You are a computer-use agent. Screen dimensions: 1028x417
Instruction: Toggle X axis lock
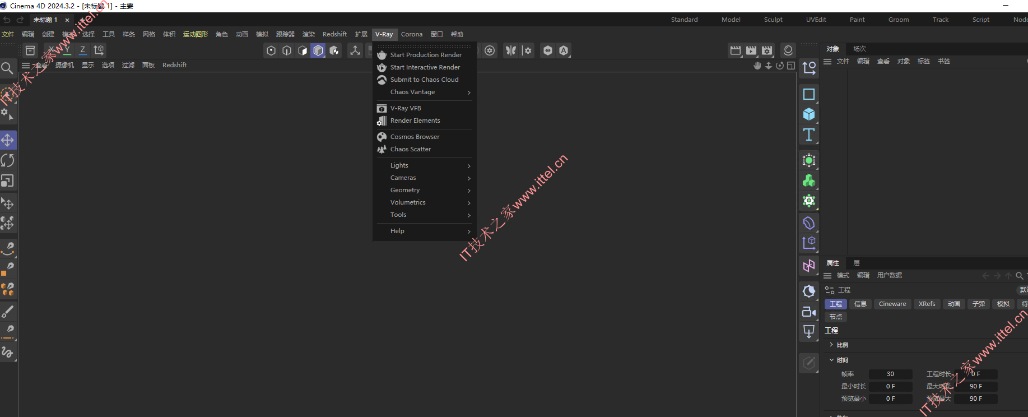tap(52, 50)
